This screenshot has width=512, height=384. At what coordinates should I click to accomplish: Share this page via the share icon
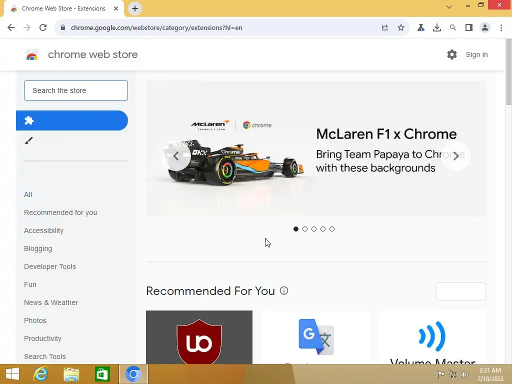384,28
